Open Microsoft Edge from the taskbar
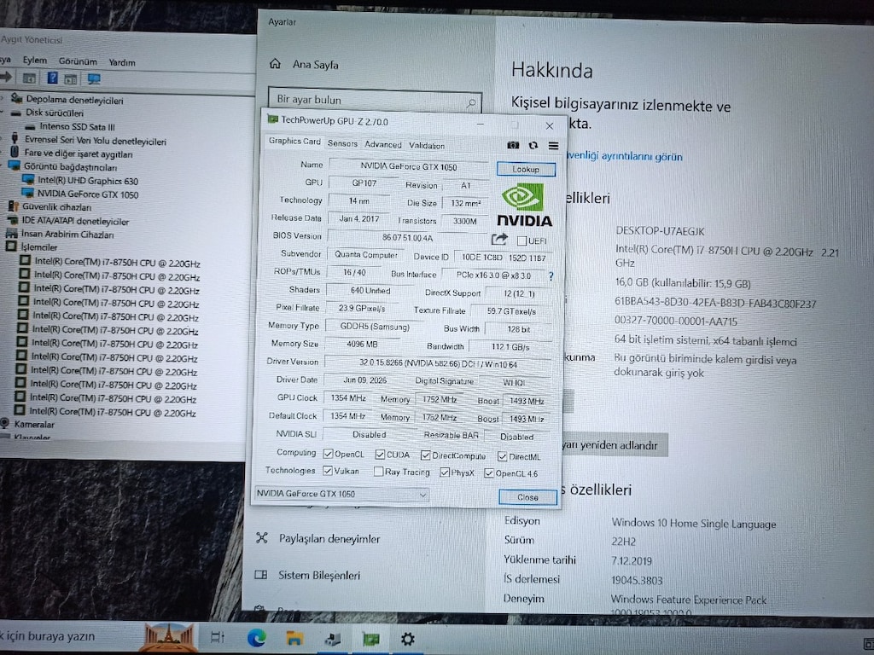Viewport: 874px width, 655px height. point(256,638)
